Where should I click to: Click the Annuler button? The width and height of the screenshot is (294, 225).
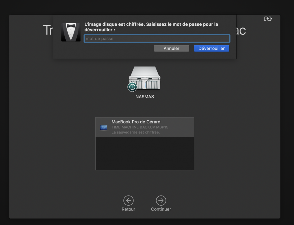click(171, 48)
